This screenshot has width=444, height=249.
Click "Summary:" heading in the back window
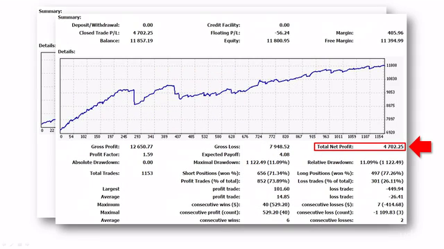pos(50,11)
